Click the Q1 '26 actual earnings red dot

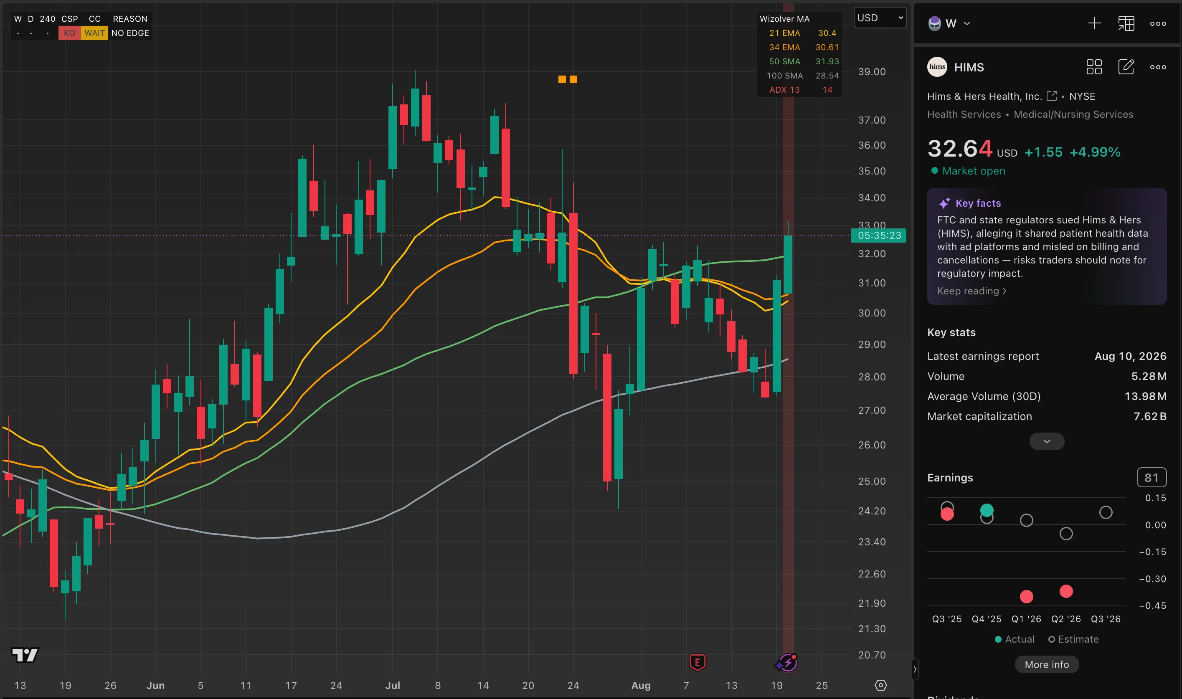(x=1026, y=597)
